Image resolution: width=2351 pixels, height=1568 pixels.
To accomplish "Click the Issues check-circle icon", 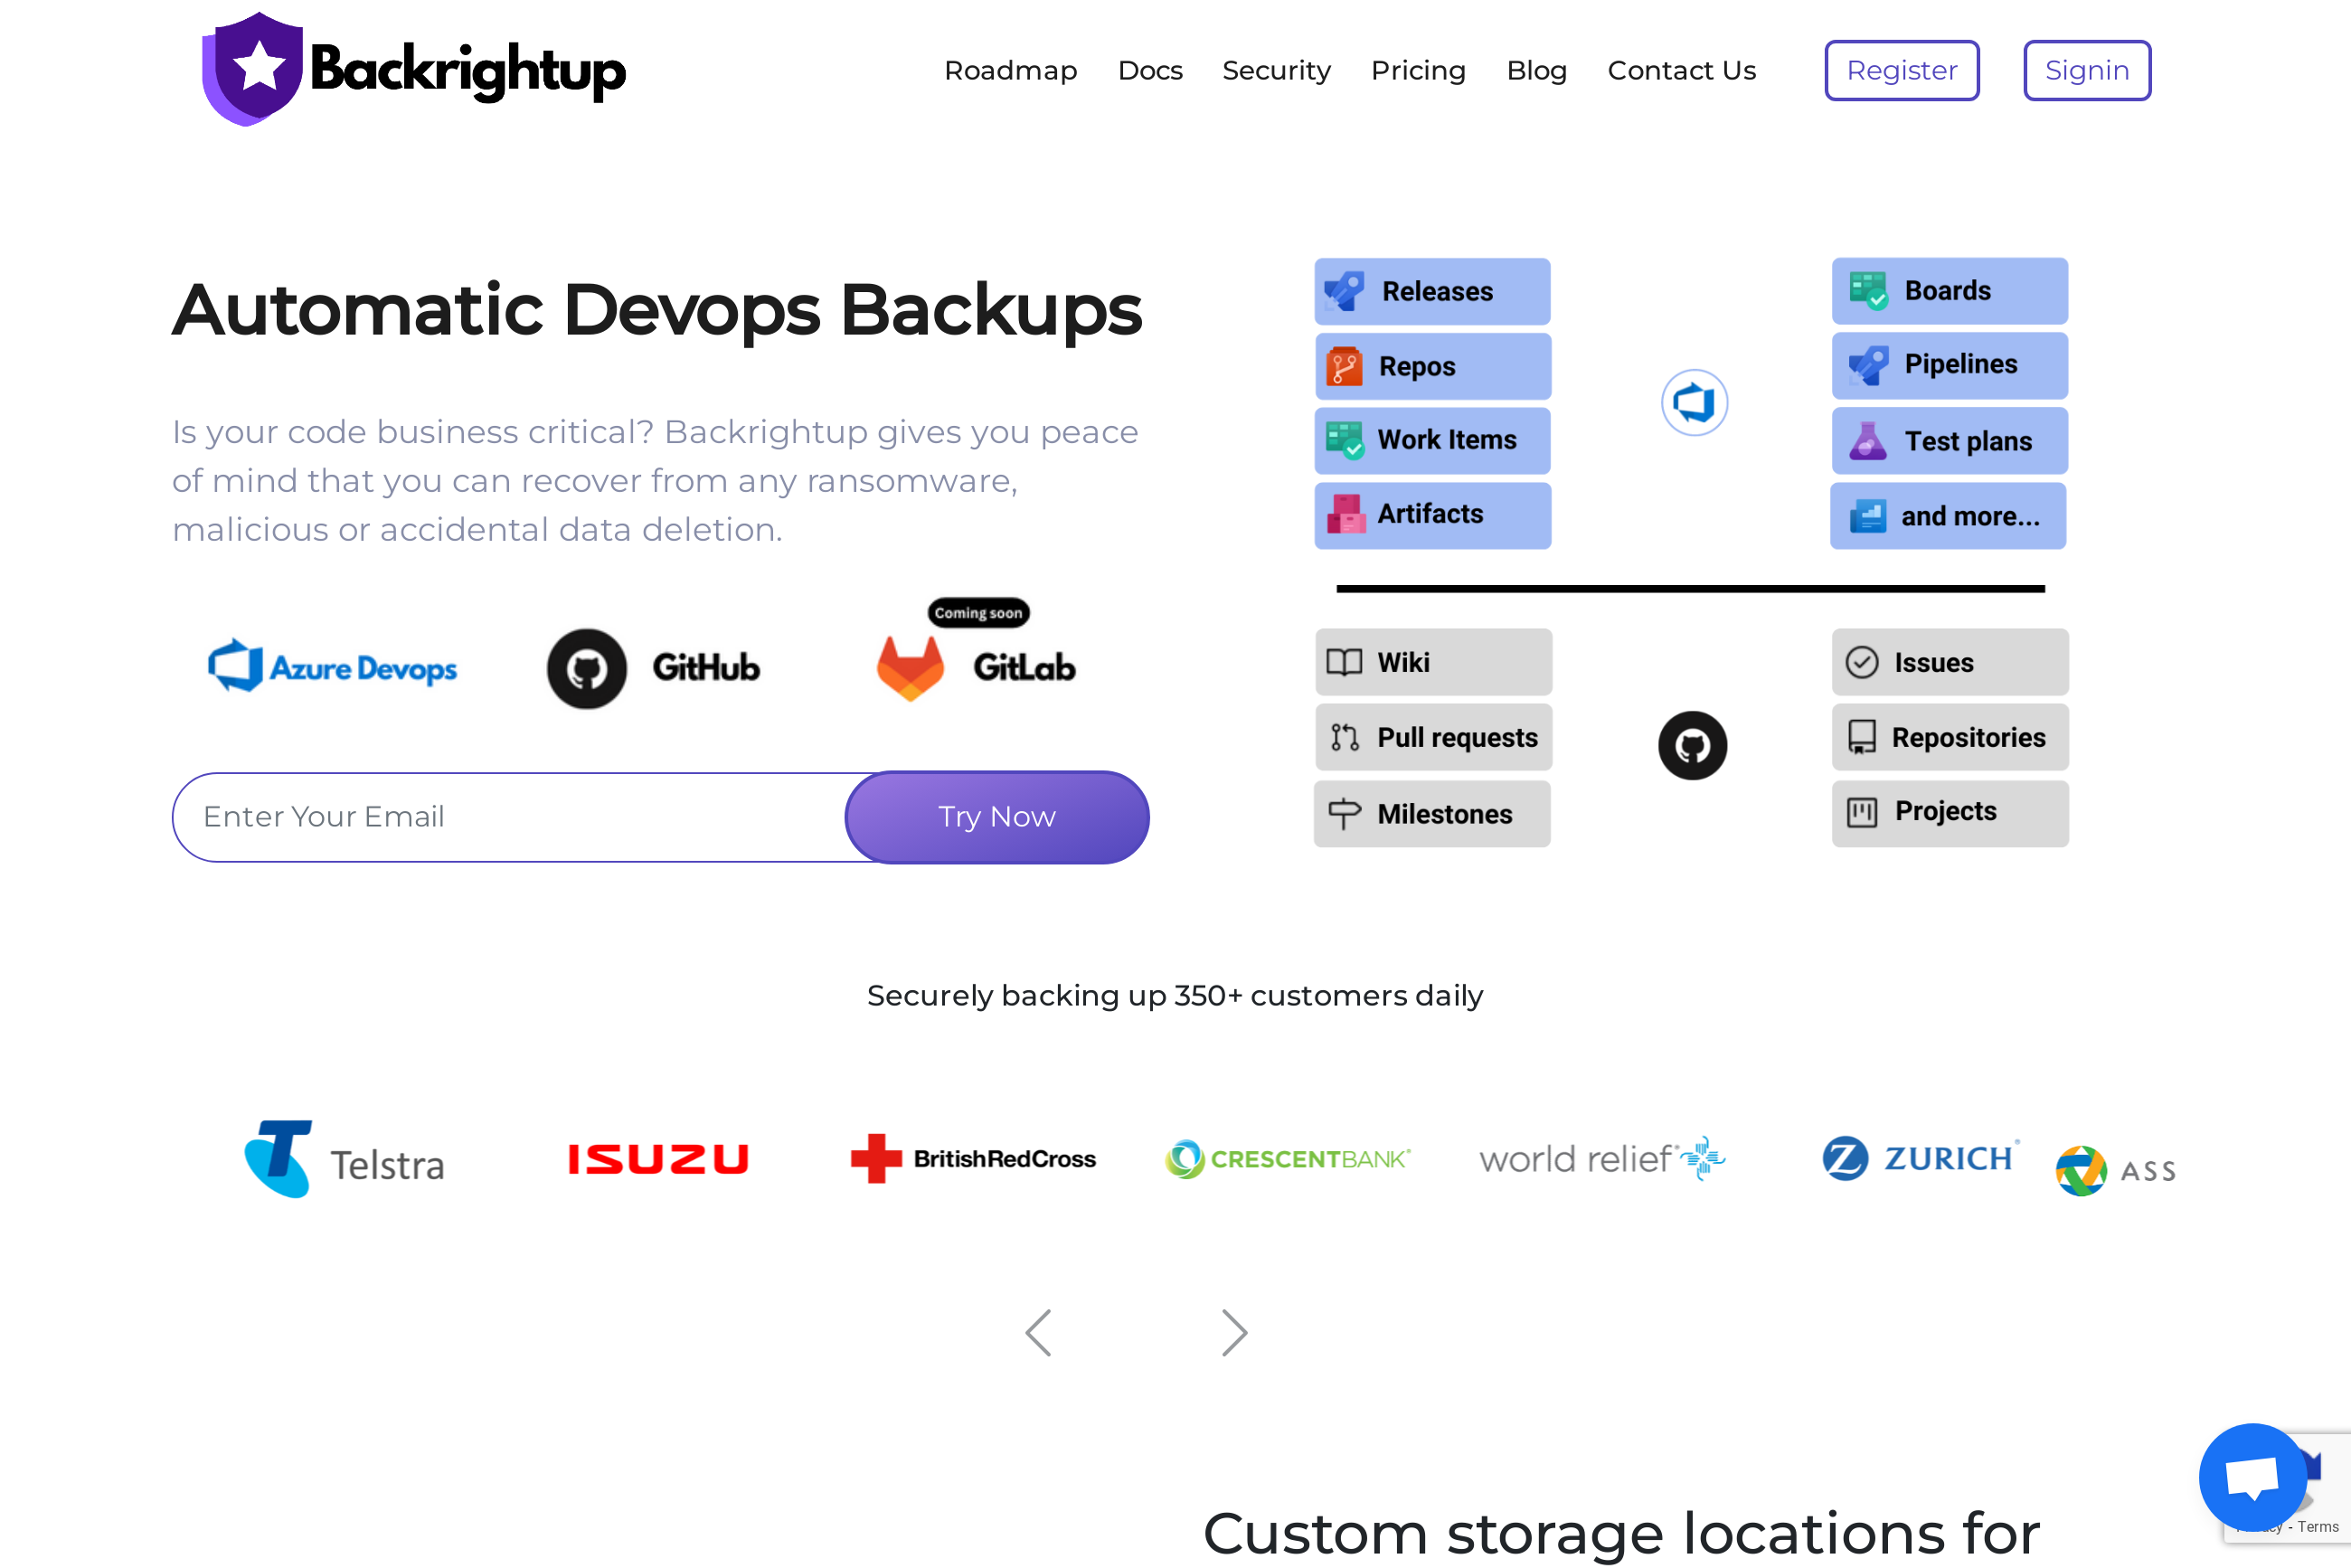I will point(1860,662).
